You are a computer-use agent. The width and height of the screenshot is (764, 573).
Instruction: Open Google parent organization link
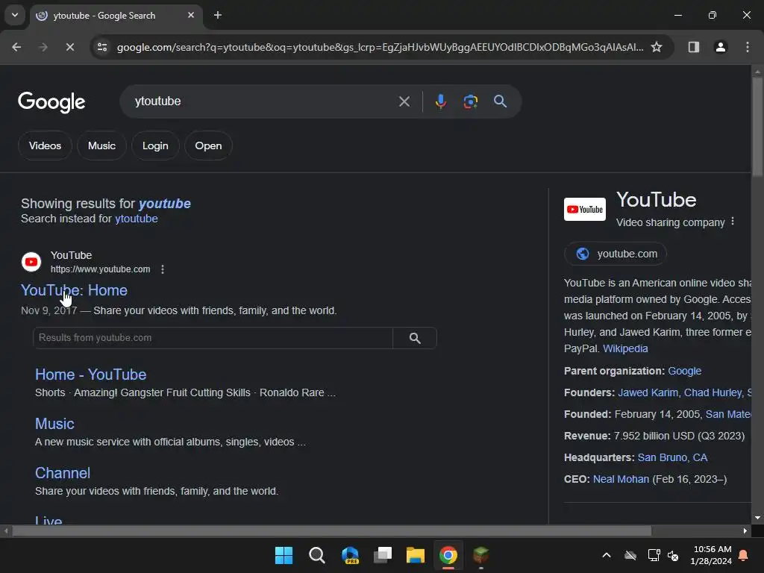click(x=685, y=372)
